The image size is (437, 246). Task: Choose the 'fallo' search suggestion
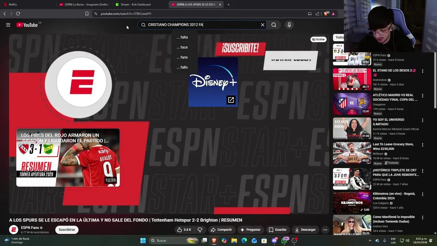coord(182,67)
